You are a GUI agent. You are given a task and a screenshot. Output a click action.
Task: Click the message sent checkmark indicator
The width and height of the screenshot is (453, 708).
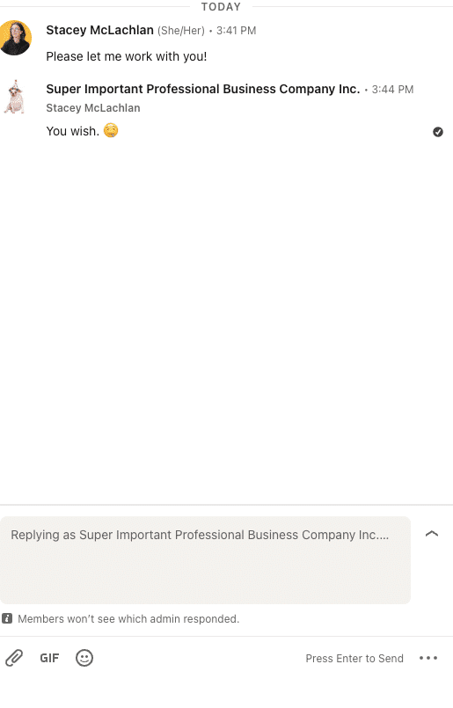[x=438, y=132]
